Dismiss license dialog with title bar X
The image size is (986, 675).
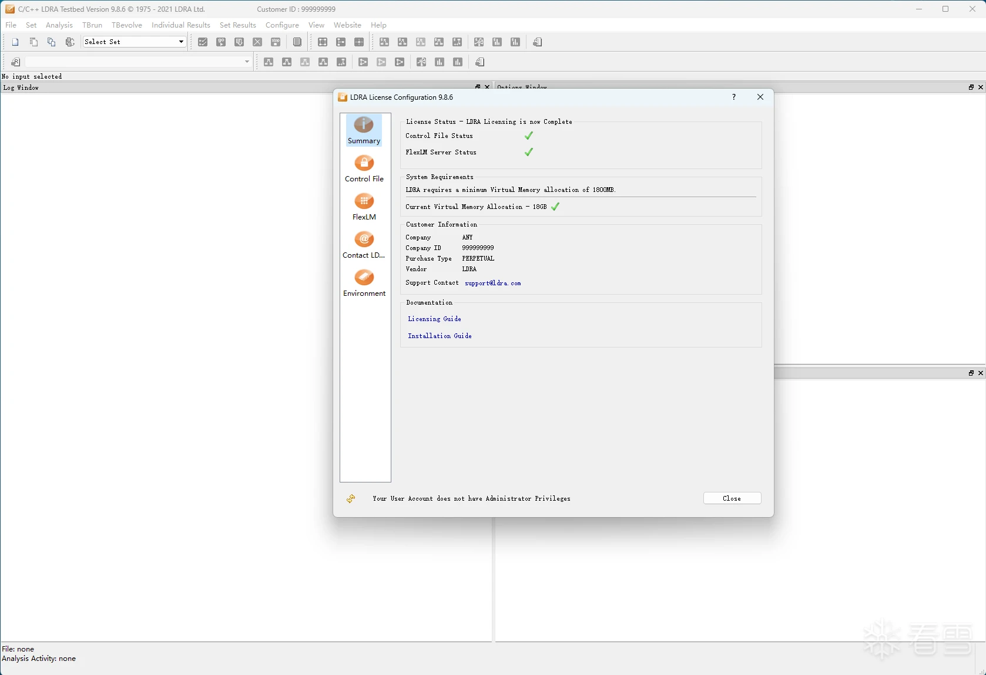(x=760, y=97)
